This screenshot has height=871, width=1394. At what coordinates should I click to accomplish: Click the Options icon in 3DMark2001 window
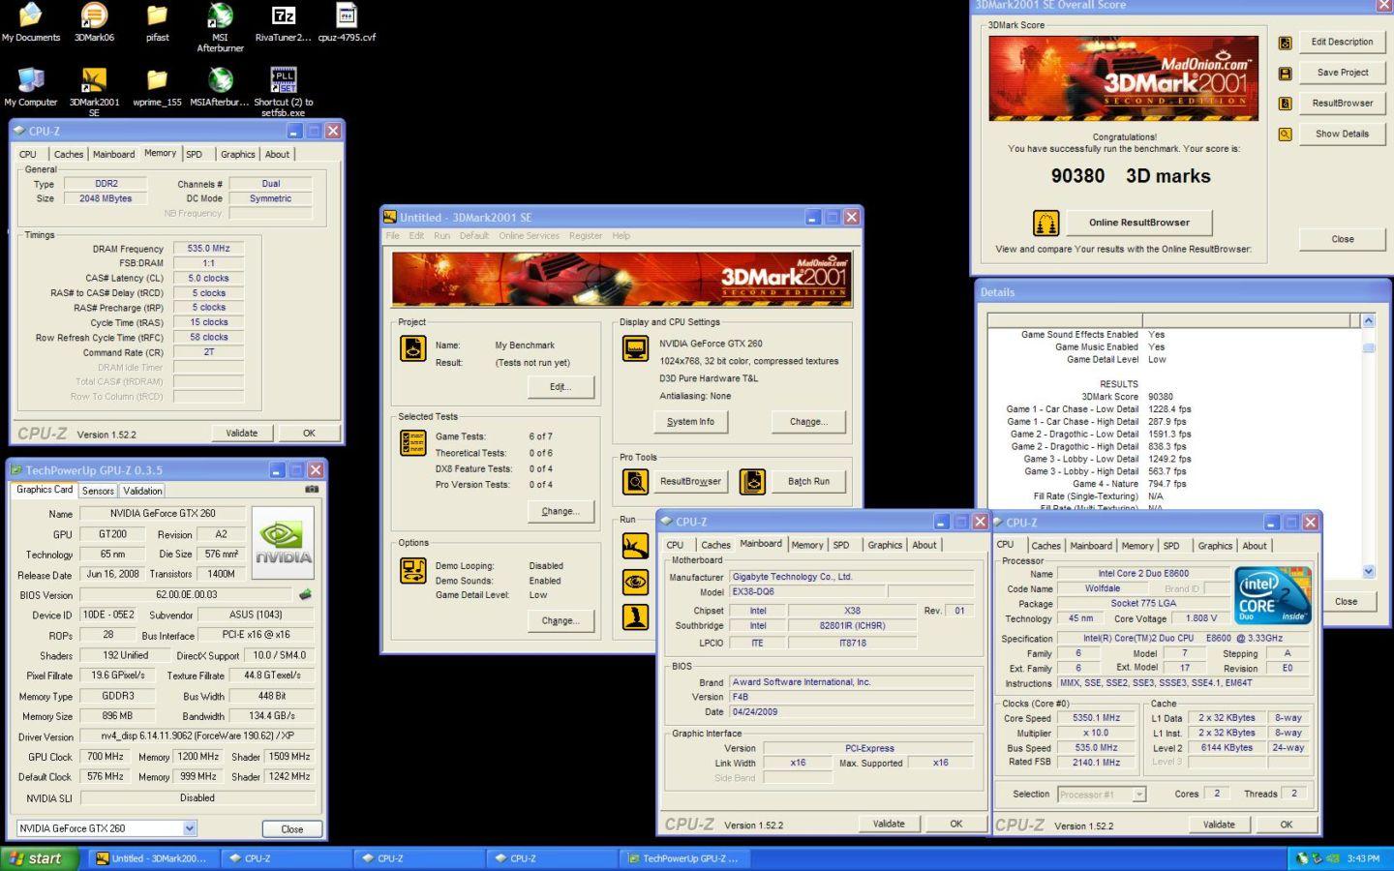(413, 570)
